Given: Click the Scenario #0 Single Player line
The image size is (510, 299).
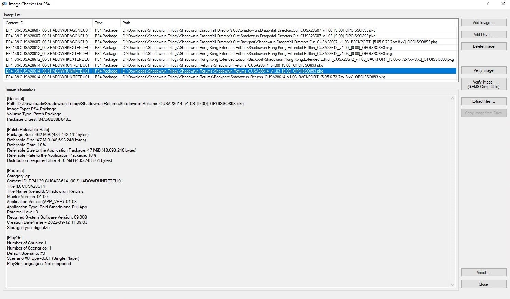Looking at the screenshot, I should pos(43,258).
